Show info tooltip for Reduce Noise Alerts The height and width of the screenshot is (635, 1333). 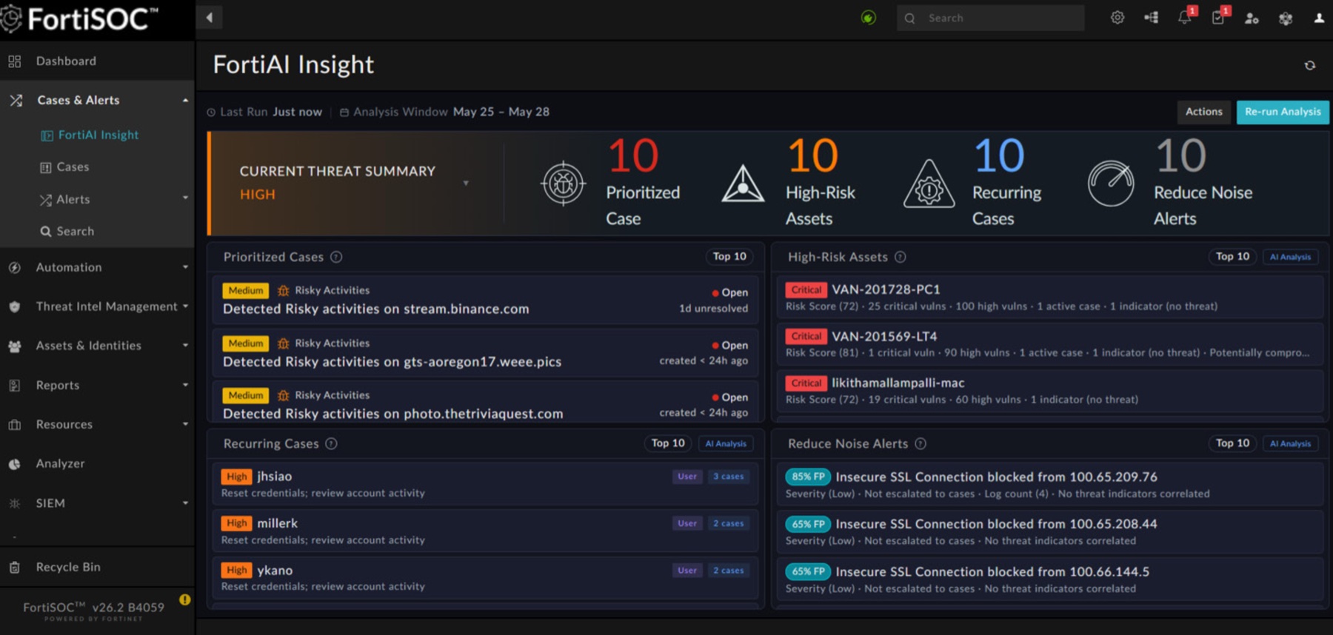921,443
